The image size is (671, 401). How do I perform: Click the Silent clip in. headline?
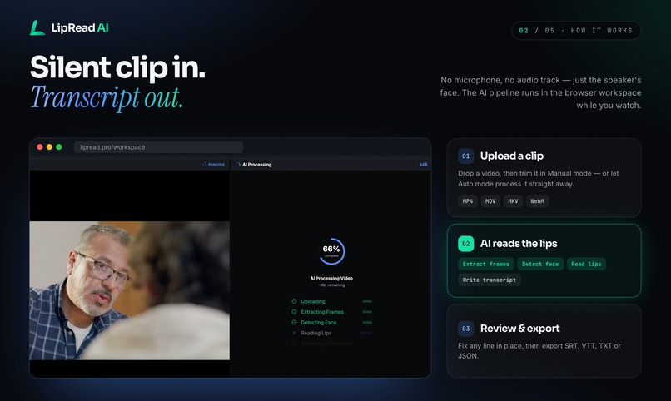click(117, 67)
